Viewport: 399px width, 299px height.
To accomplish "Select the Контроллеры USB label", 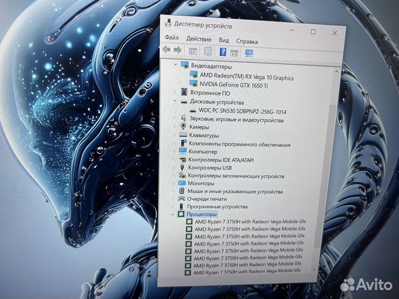I will pos(210,168).
